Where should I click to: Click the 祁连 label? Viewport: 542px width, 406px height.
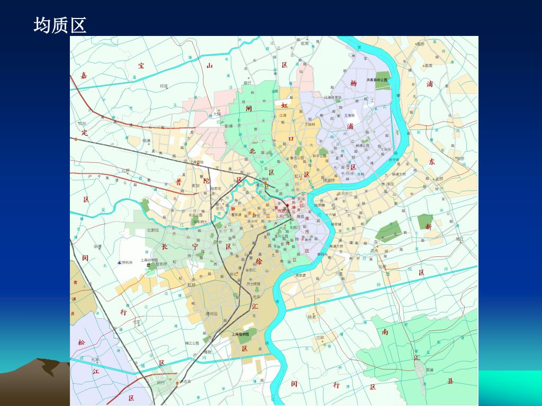click(x=163, y=86)
